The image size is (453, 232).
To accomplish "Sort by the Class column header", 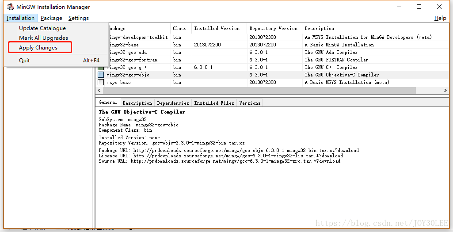I will [180, 28].
